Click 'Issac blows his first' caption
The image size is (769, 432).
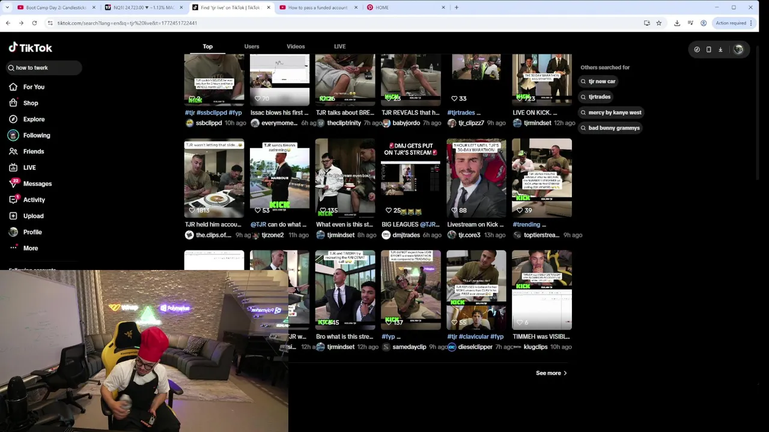(x=279, y=113)
